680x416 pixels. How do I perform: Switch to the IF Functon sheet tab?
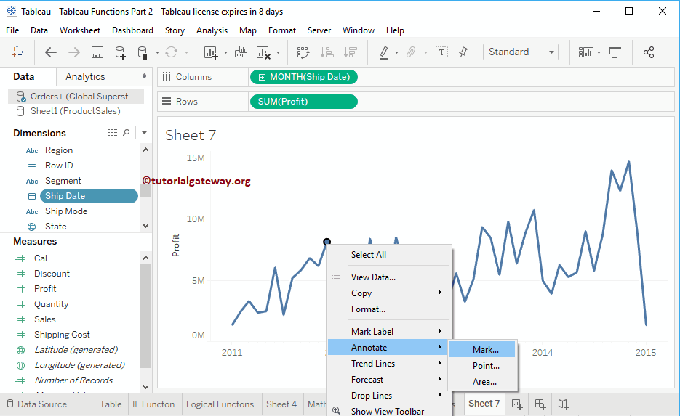[x=153, y=404]
